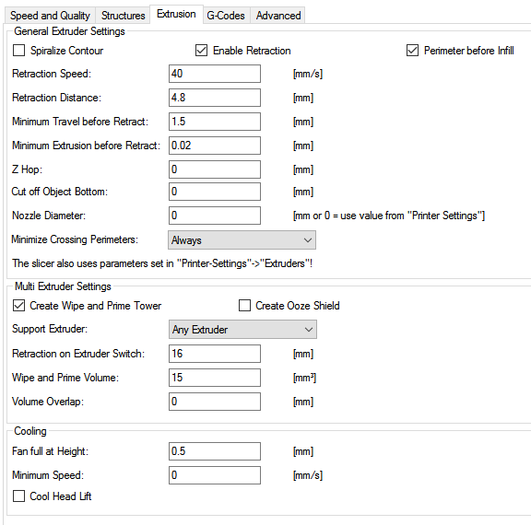Click the Fan full at Height field
This screenshot has height=525, width=531.
pyautogui.click(x=215, y=451)
